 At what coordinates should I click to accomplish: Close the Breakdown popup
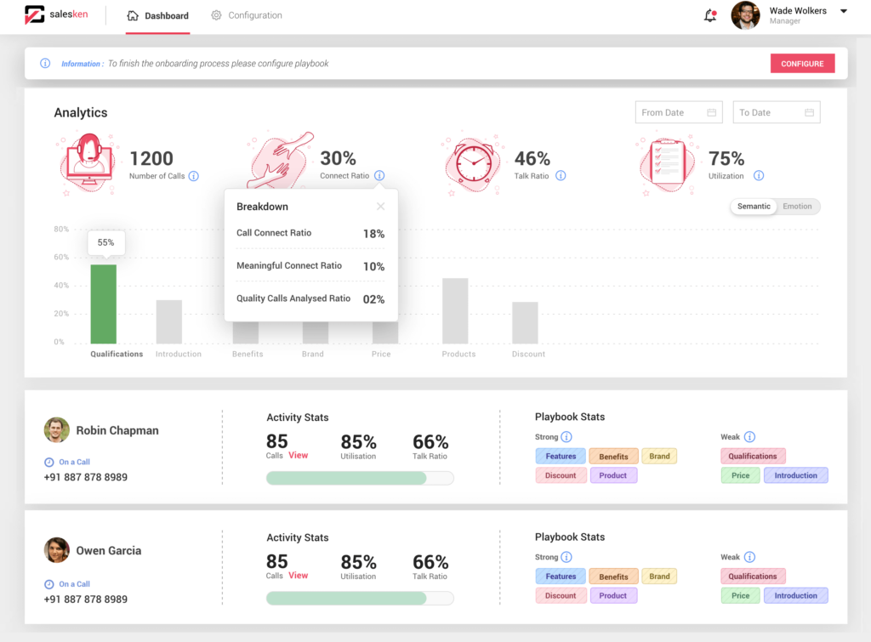pos(380,206)
